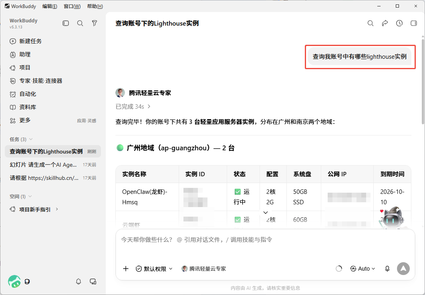
Task: Open the Auto model dropdown
Action: click(363, 269)
